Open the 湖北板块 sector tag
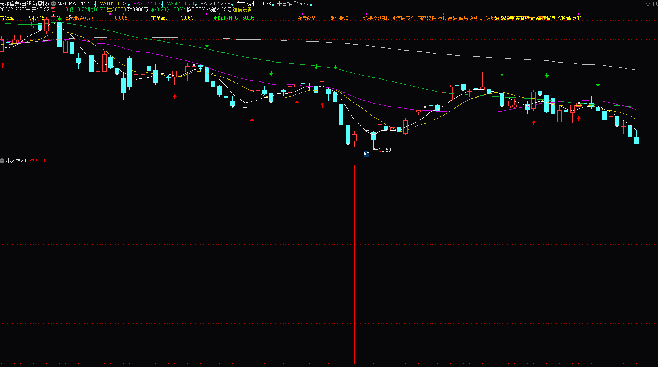 point(339,18)
